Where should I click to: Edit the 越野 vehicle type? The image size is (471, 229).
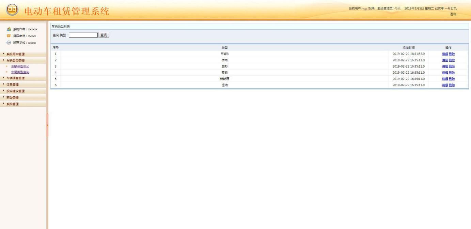[x=445, y=66]
